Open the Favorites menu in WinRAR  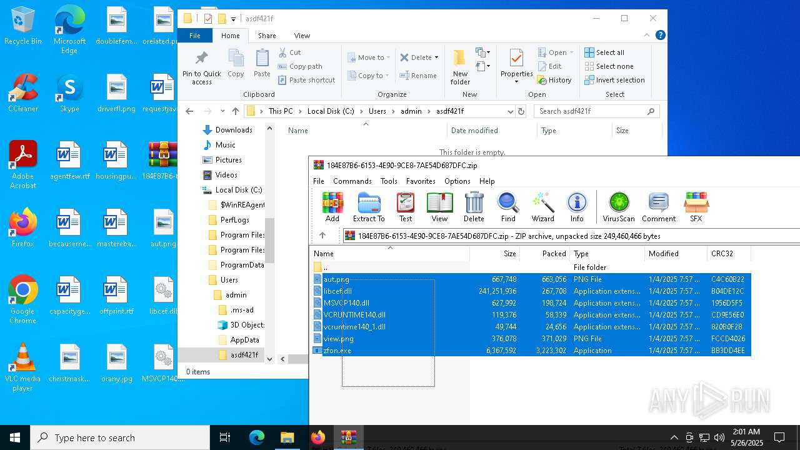421,181
